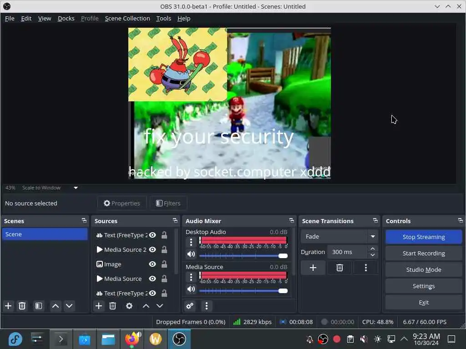Image resolution: width=466 pixels, height=349 pixels.
Task: Open View menu
Action: tap(45, 18)
